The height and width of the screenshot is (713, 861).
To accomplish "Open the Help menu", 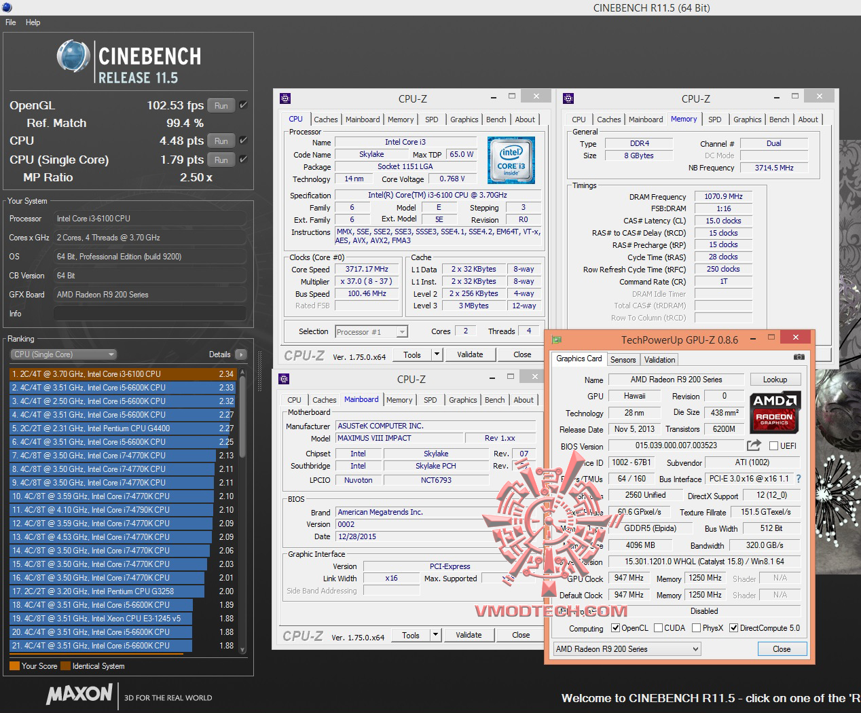I will (33, 22).
